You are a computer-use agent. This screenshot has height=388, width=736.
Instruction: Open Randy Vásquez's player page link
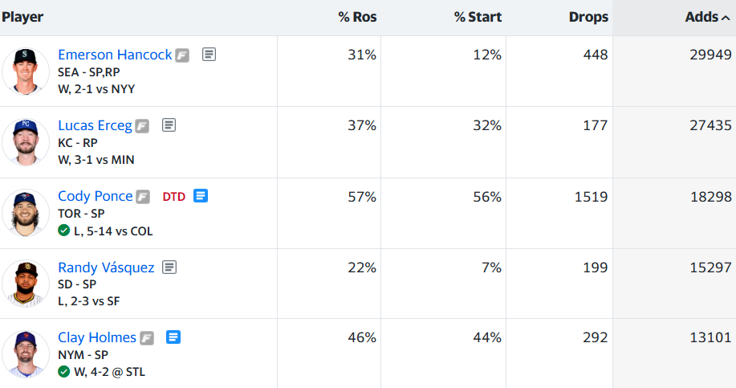pos(106,267)
